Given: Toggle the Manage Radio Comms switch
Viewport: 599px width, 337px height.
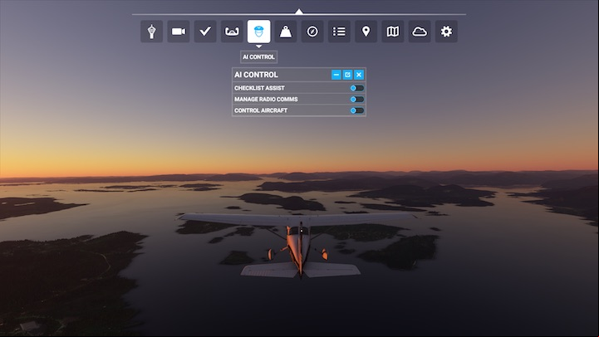Looking at the screenshot, I should (356, 100).
